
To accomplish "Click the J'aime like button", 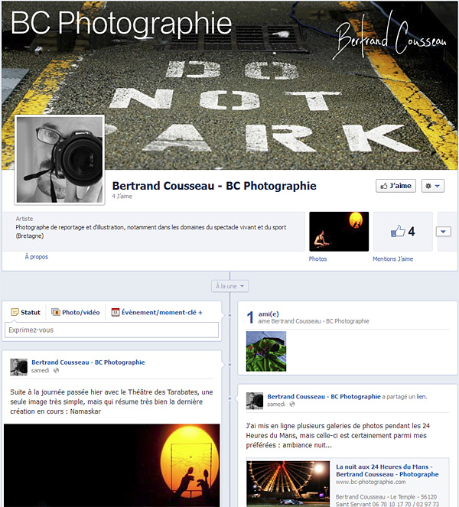I will click(x=396, y=186).
